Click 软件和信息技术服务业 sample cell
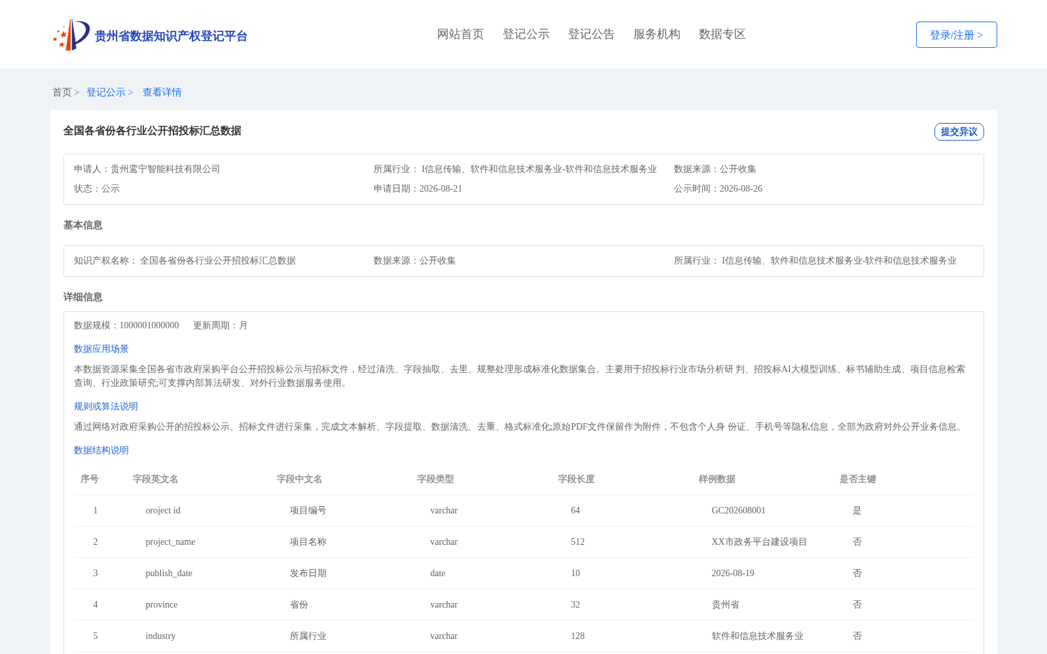The width and height of the screenshot is (1047, 654). pyautogui.click(x=758, y=636)
